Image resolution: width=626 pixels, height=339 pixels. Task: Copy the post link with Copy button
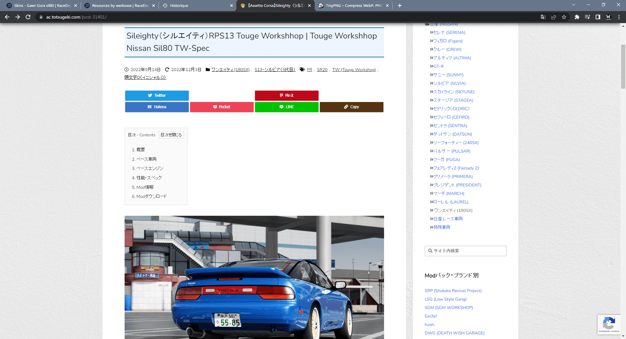click(x=351, y=107)
